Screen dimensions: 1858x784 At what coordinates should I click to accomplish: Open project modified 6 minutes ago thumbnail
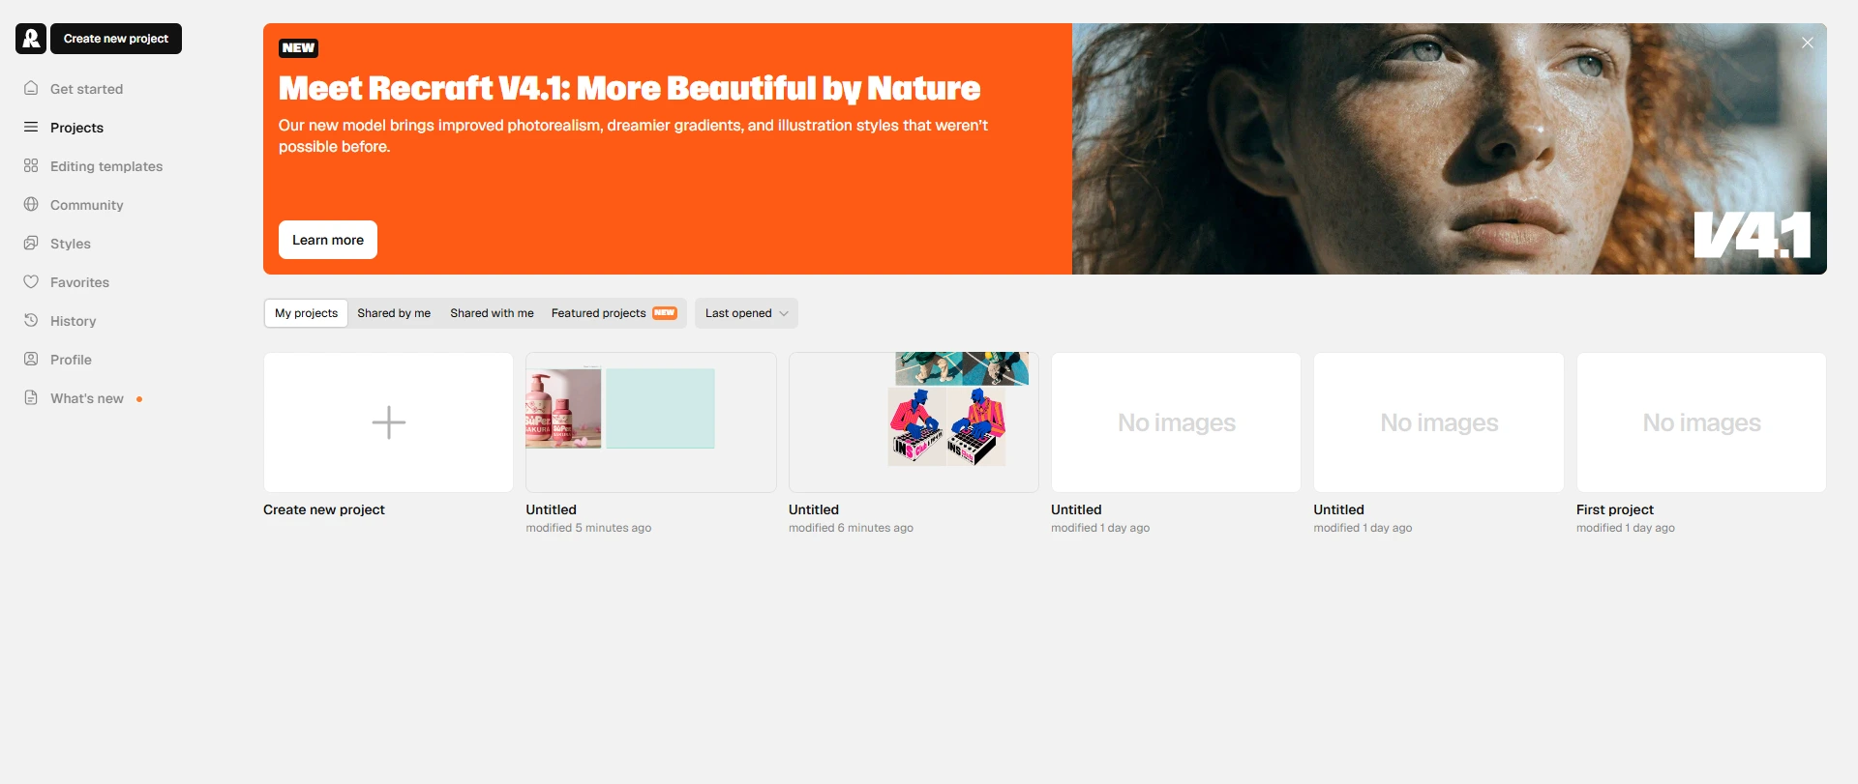pyautogui.click(x=914, y=422)
